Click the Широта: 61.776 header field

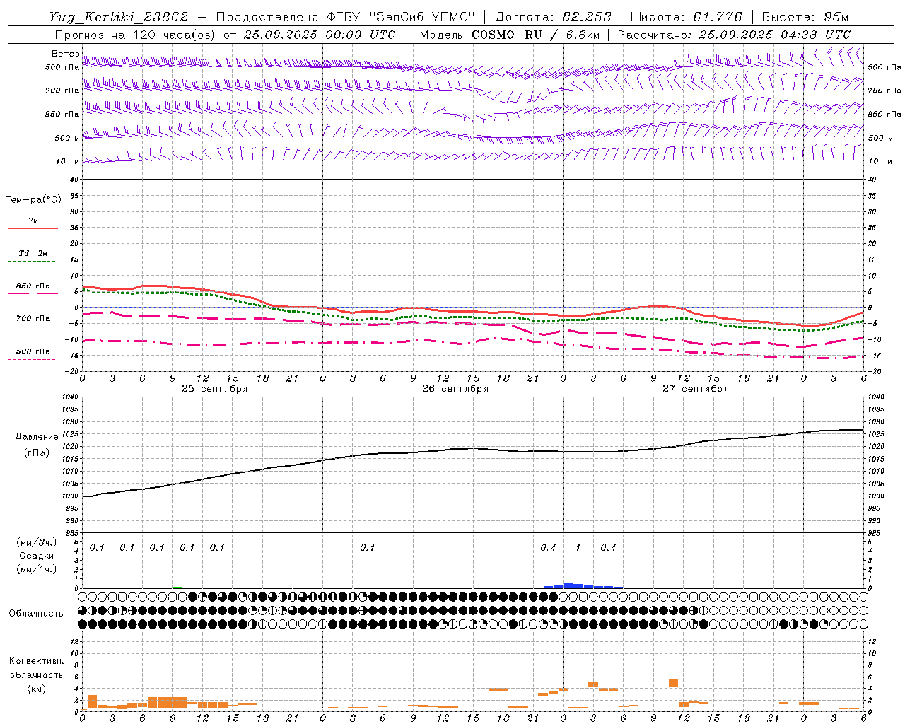[x=686, y=17]
